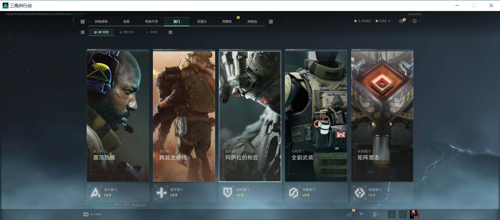Switch to the 特勤处 tab
The image size is (500, 220).
click(227, 21)
